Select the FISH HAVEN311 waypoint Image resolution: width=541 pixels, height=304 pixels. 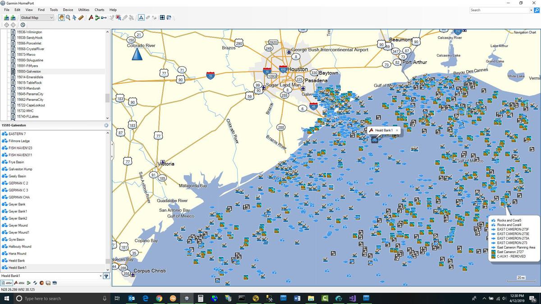point(53,155)
